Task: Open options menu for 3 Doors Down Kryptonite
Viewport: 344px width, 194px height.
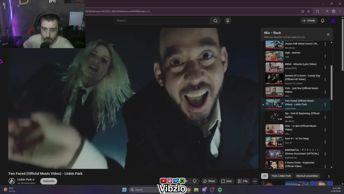Action: point(325,166)
